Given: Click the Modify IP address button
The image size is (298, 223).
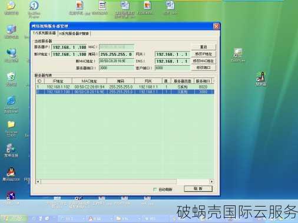Looking at the screenshot, I should click(203, 54).
